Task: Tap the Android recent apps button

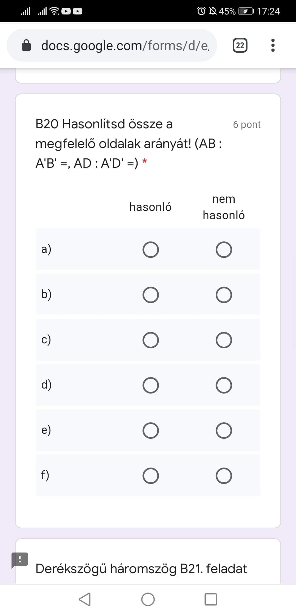Action: coord(211,599)
